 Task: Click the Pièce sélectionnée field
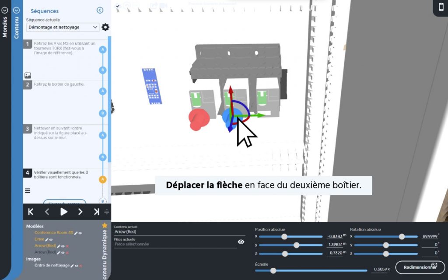point(175,244)
